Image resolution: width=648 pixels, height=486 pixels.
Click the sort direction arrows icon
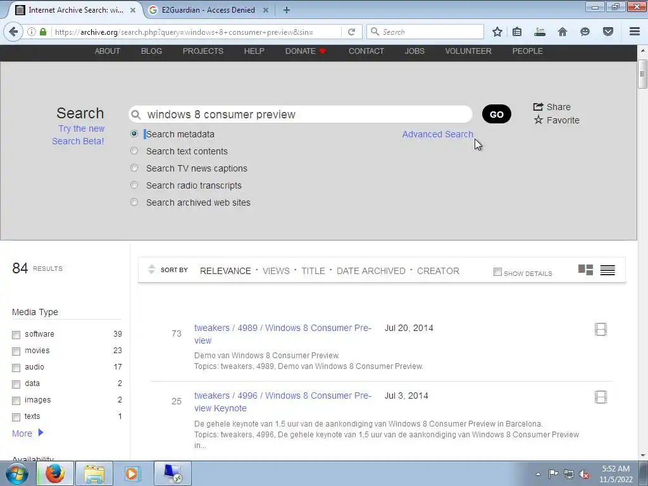(151, 270)
